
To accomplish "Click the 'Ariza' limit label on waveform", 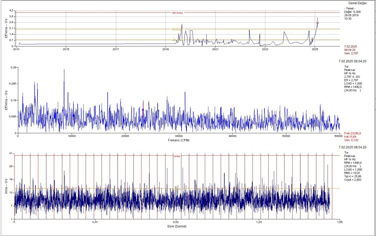I will click(177, 156).
